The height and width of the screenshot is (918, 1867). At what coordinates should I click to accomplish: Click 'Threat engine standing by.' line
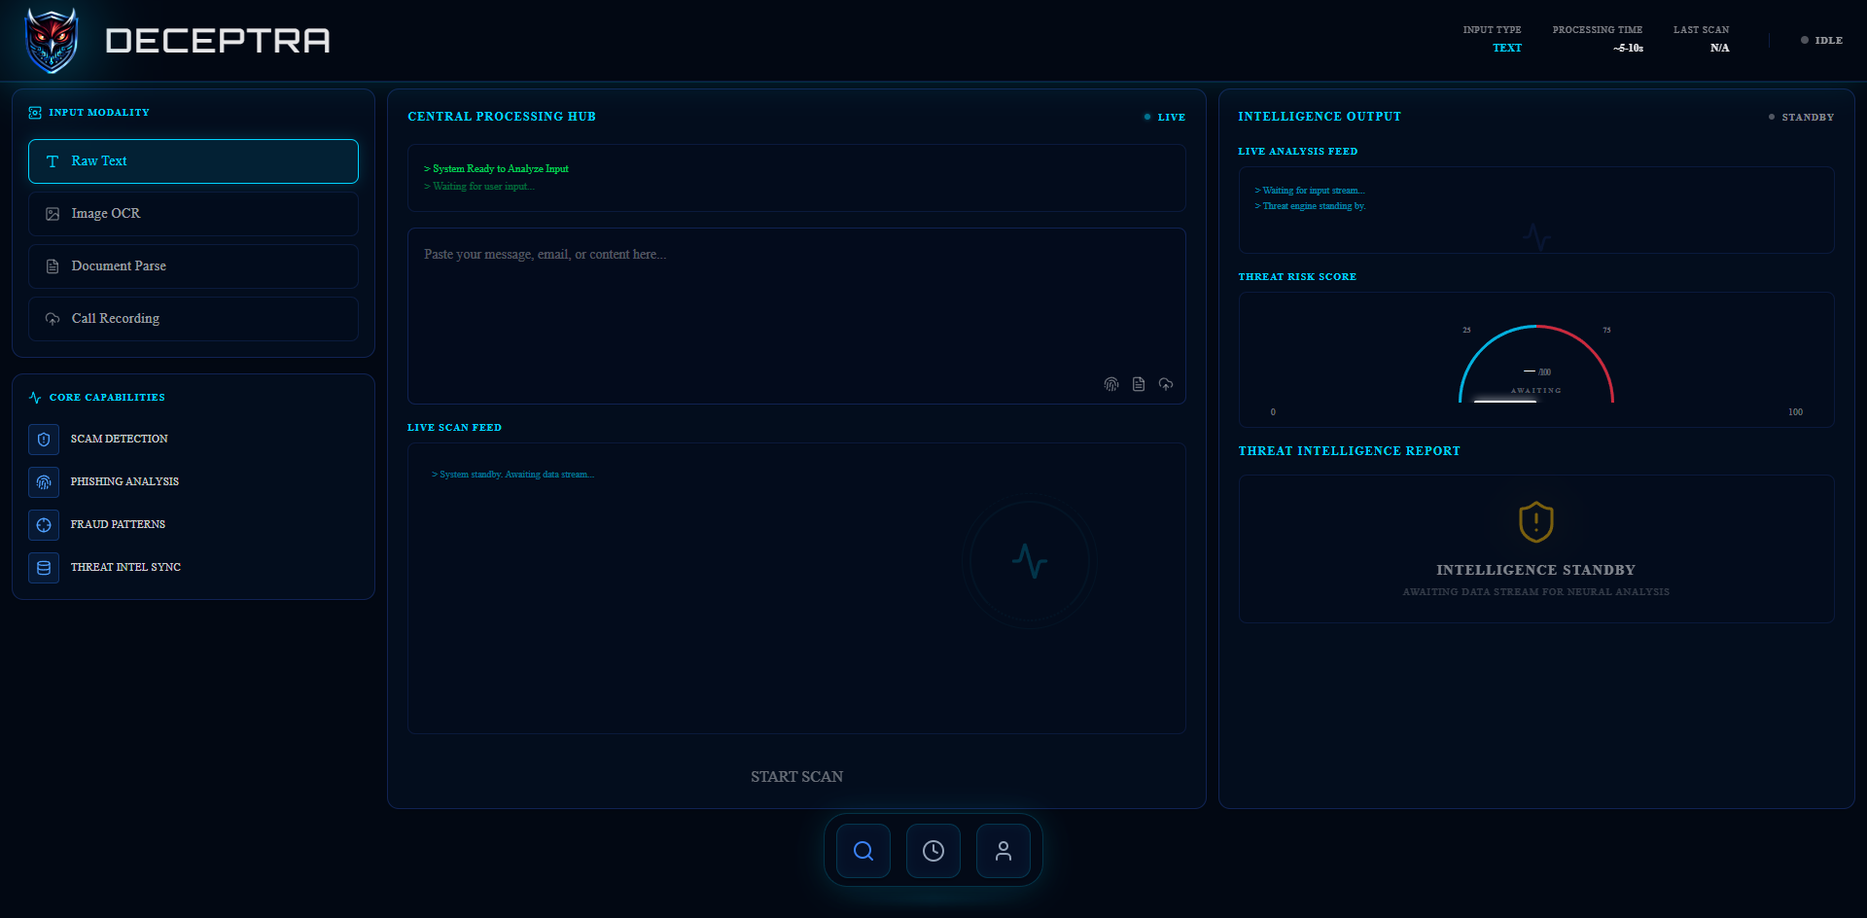pyautogui.click(x=1310, y=206)
